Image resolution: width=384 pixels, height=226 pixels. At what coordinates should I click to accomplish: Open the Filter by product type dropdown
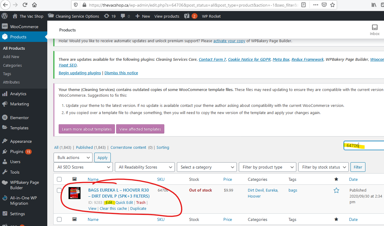tap(268, 167)
